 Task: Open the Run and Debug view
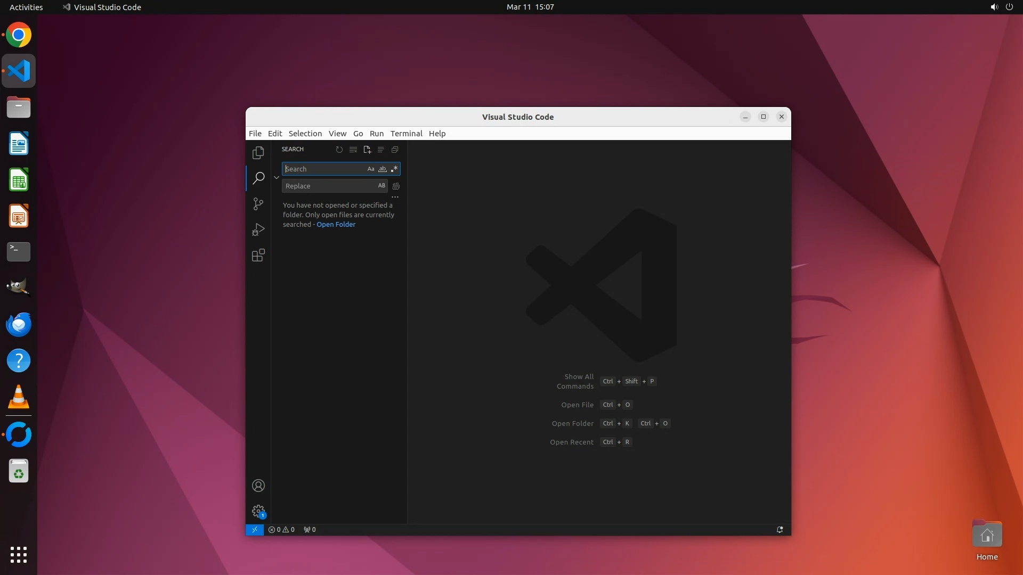click(258, 229)
